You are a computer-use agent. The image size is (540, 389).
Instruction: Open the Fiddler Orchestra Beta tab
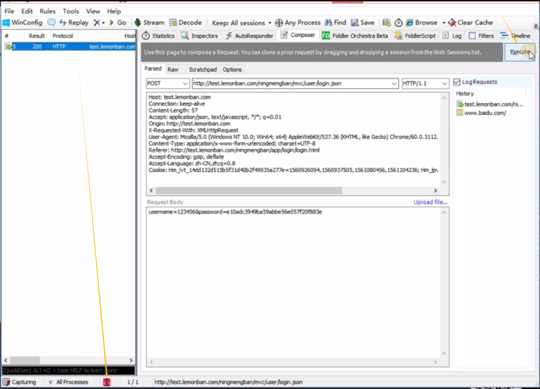coord(355,36)
